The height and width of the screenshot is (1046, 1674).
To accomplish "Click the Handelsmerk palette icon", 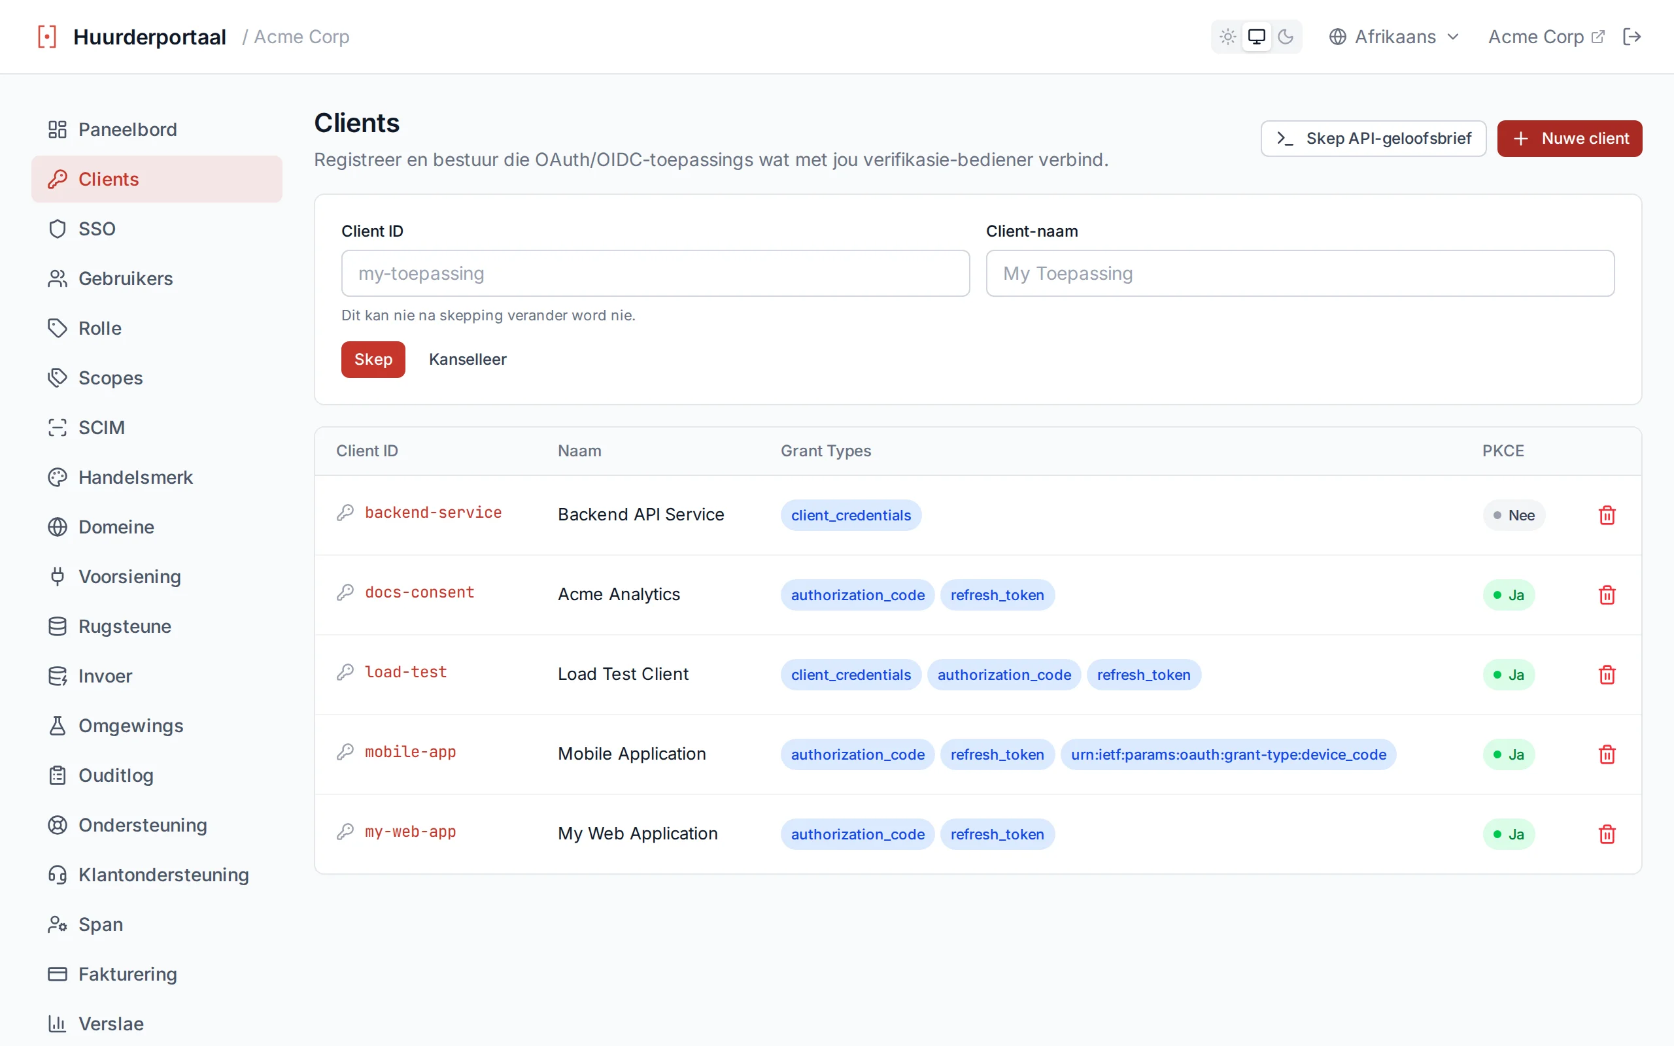I will (x=58, y=477).
